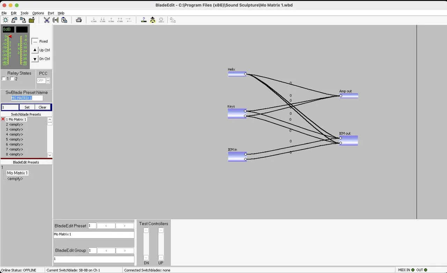Click the question mark device icon
Image resolution: width=447 pixels, height=273 pixels.
144,20
